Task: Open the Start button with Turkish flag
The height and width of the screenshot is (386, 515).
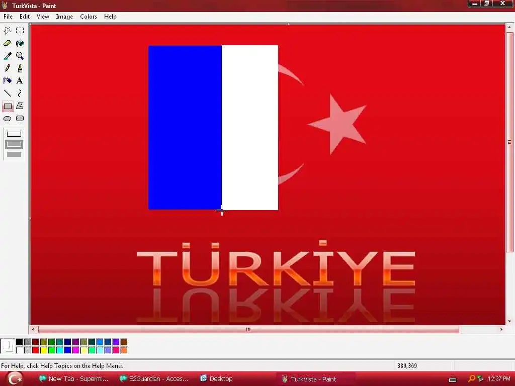Action: tap(15, 379)
